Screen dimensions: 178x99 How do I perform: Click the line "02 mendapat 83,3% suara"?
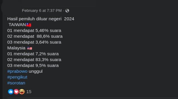(34, 60)
